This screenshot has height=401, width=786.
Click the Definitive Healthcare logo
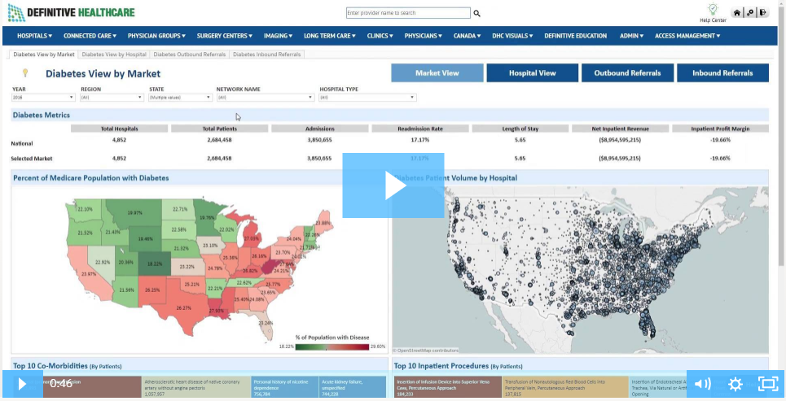point(71,12)
